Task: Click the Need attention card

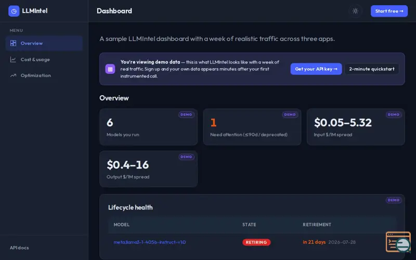Action: coord(252,127)
